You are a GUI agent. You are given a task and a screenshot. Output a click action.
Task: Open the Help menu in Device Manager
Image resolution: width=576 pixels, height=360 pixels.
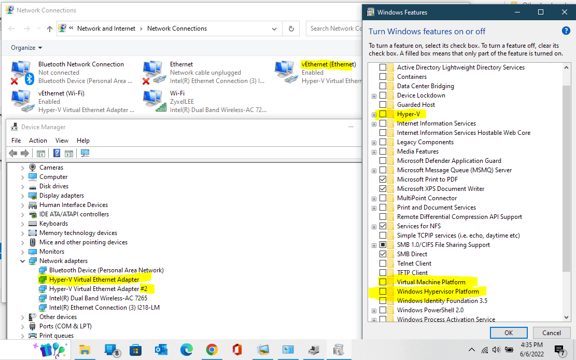click(83, 141)
